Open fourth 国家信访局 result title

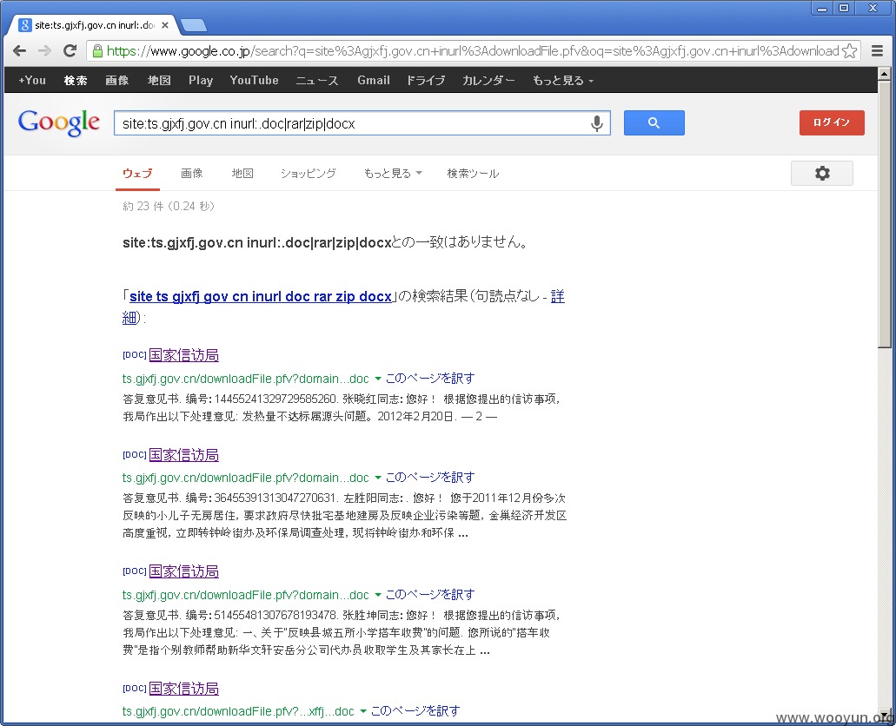click(184, 689)
